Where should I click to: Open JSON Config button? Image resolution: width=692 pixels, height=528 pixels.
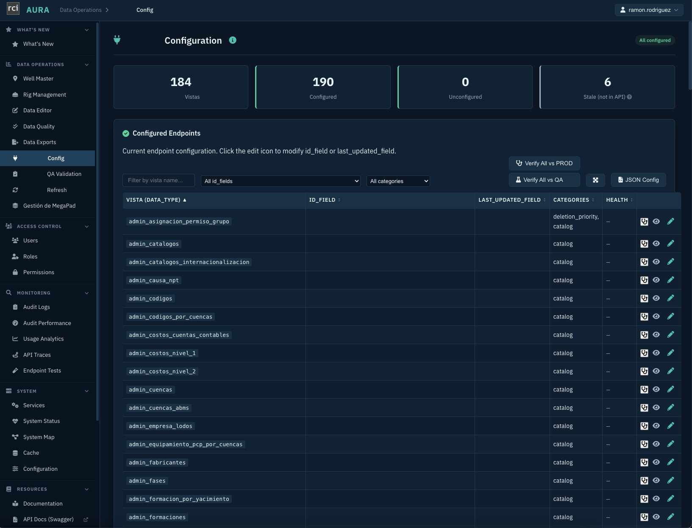(638, 180)
